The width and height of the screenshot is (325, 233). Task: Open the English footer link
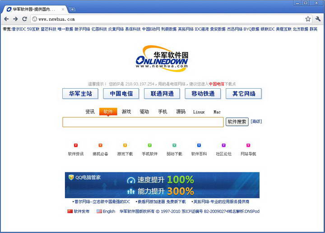click(109, 211)
